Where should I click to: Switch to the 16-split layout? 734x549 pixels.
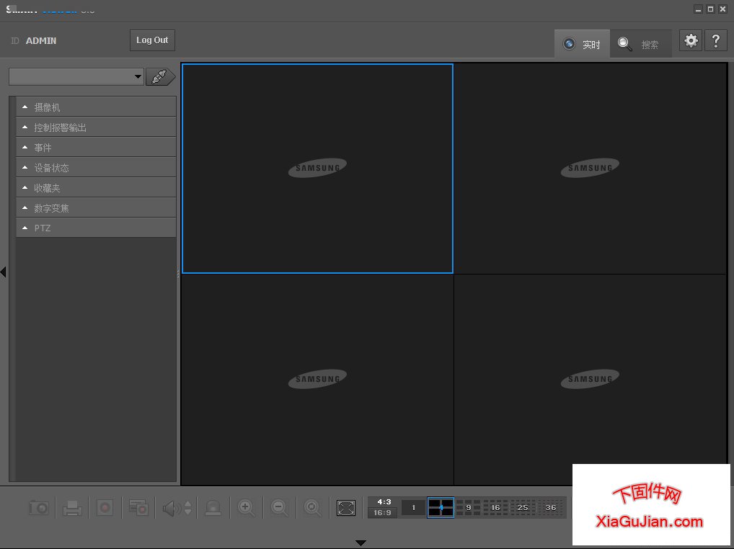tap(495, 508)
